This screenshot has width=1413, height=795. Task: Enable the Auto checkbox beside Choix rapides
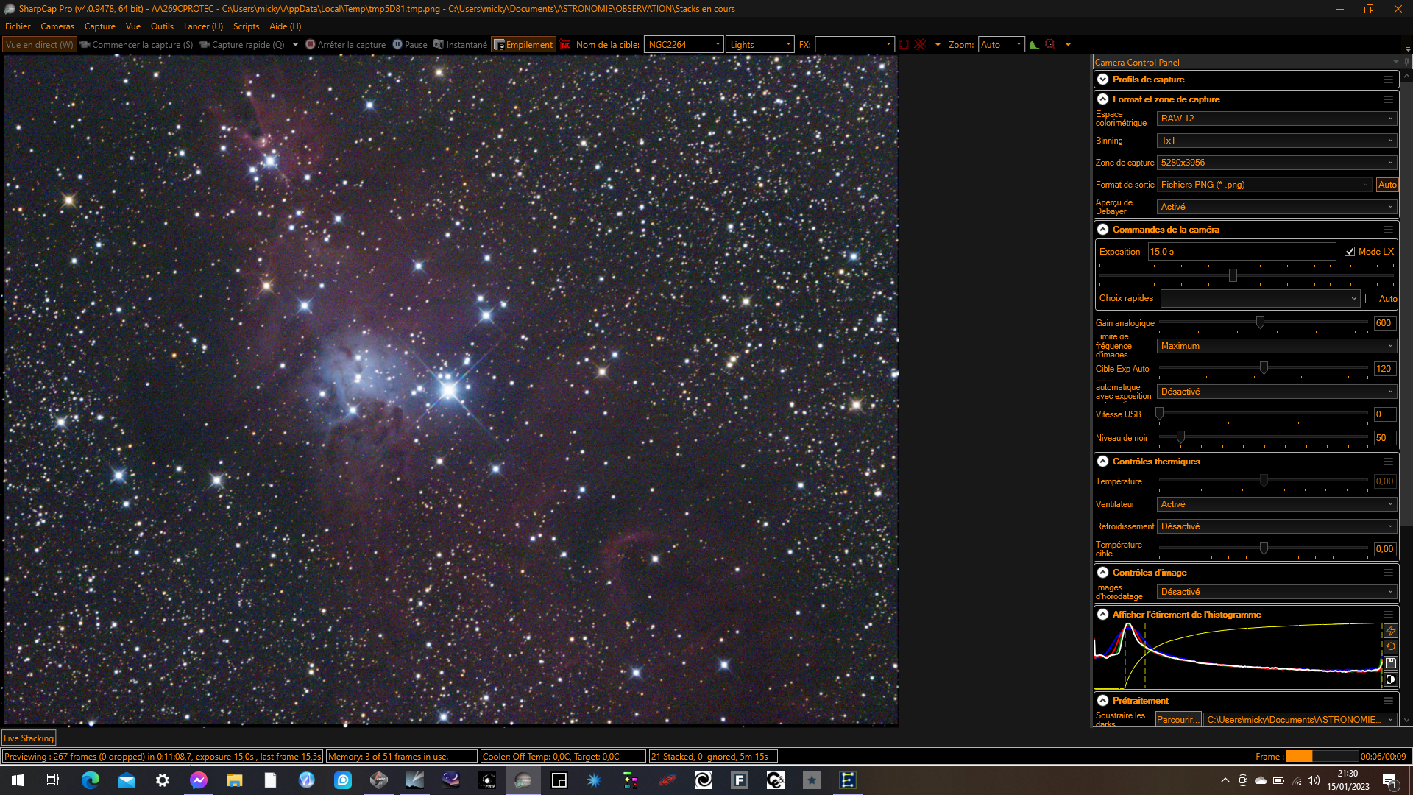point(1370,299)
